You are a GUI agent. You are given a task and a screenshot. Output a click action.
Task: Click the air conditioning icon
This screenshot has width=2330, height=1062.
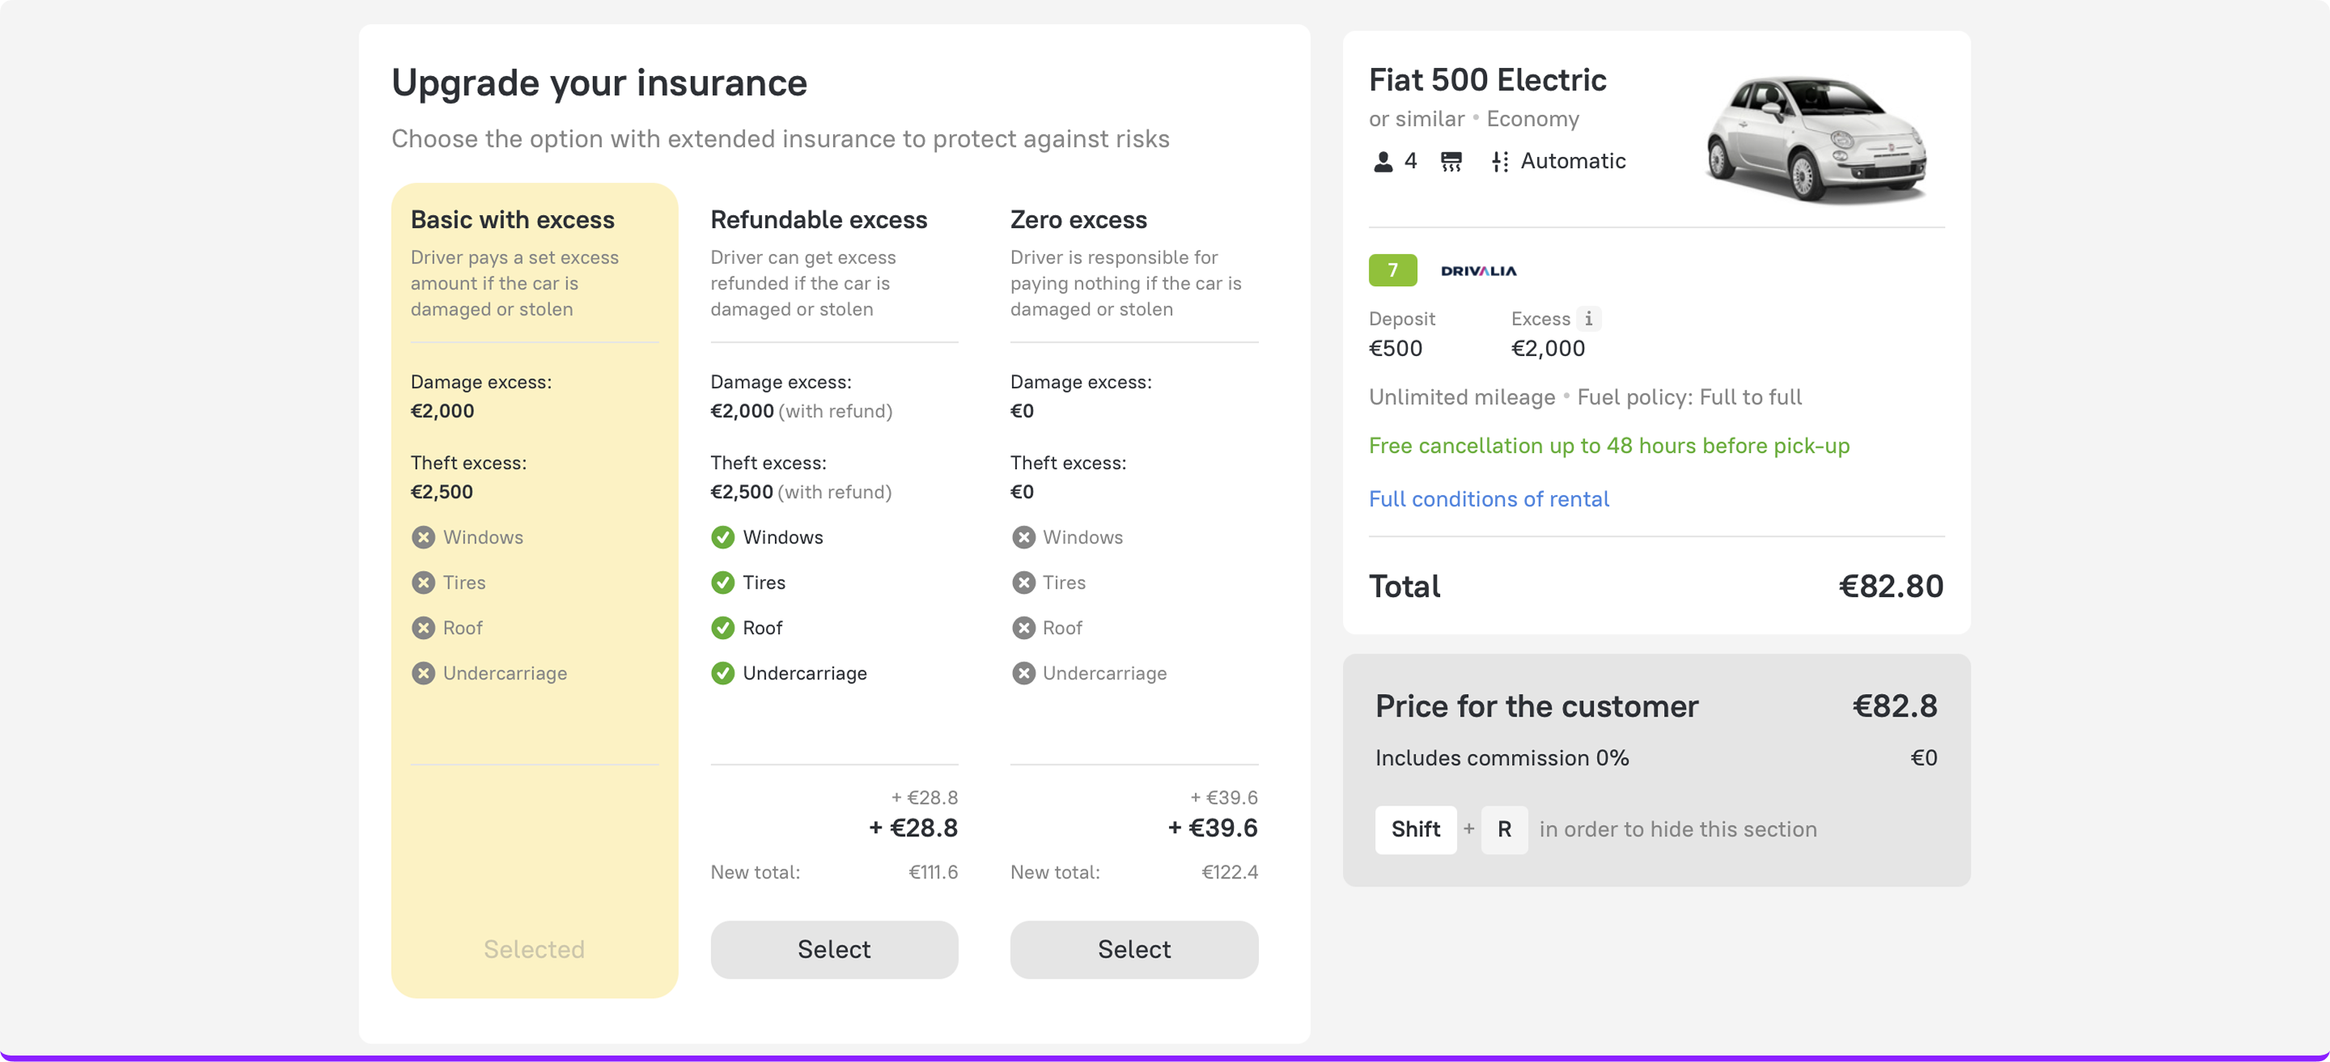tap(1451, 162)
